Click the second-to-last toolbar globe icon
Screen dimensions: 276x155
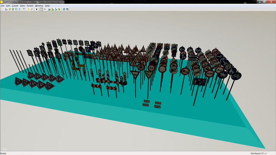click(x=64, y=9)
